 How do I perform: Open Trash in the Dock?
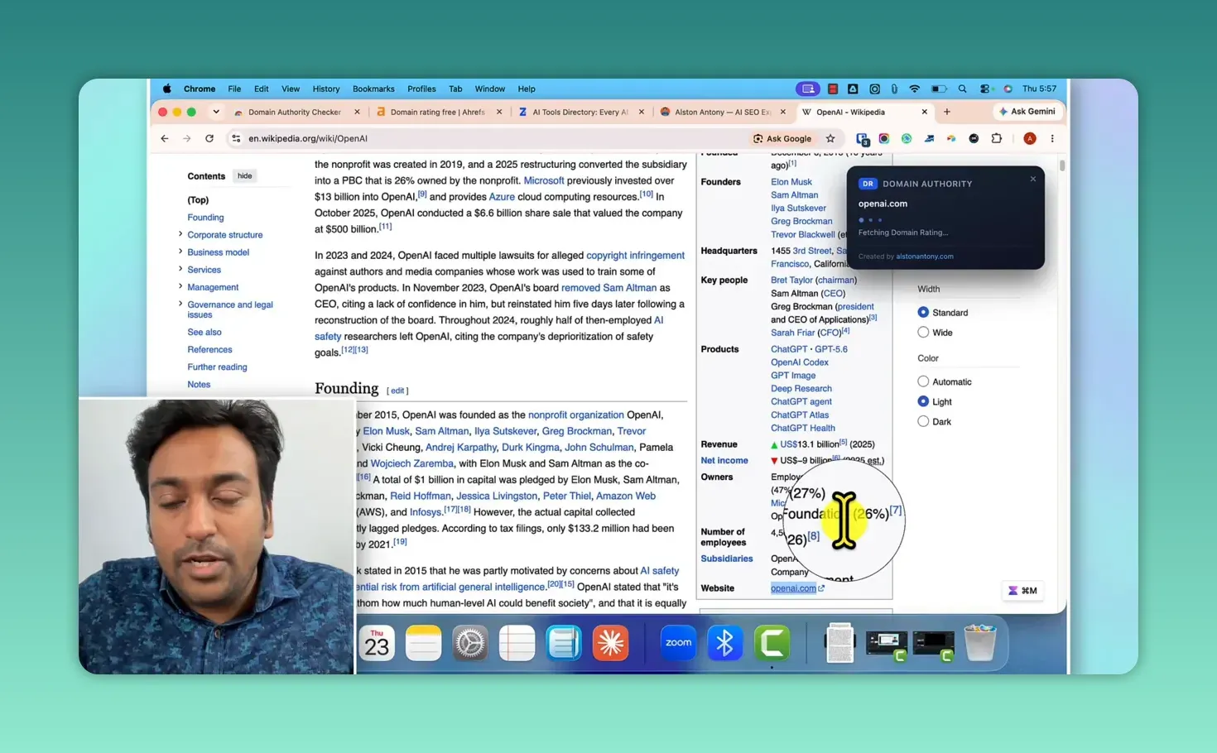coord(980,643)
